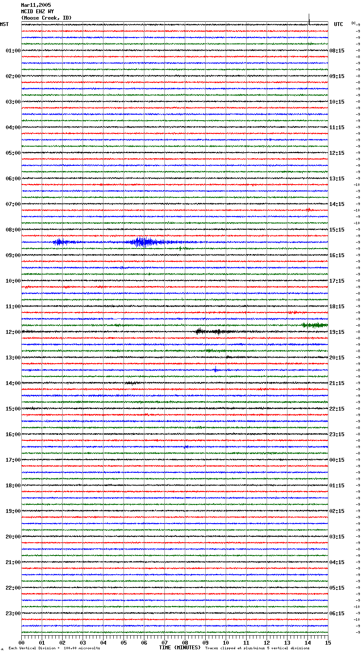Select minute tick label 05
This screenshot has height=654, width=362.
tap(124, 642)
